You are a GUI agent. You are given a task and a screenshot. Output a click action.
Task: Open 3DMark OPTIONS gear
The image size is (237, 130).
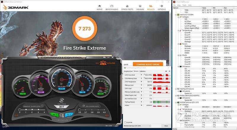[162, 8]
